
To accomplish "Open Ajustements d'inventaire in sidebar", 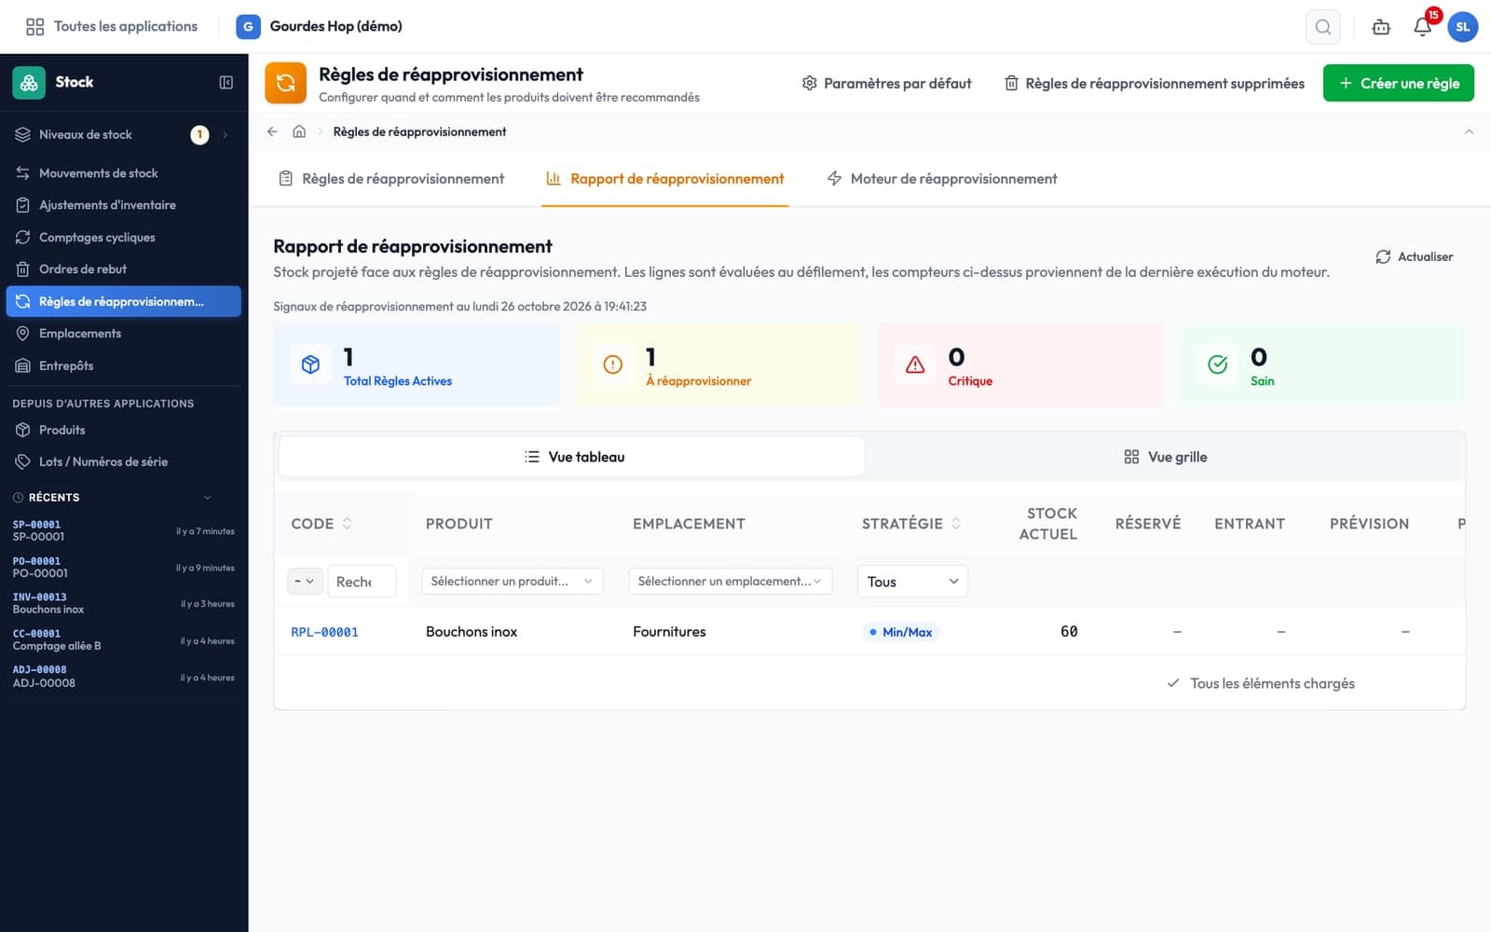I will click(123, 205).
